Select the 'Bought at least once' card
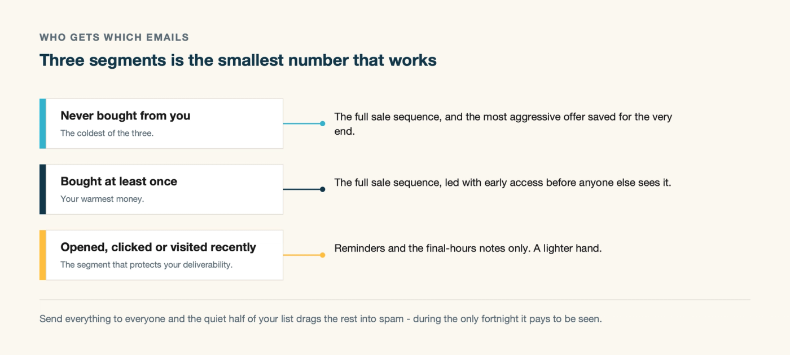The image size is (790, 355). 161,189
